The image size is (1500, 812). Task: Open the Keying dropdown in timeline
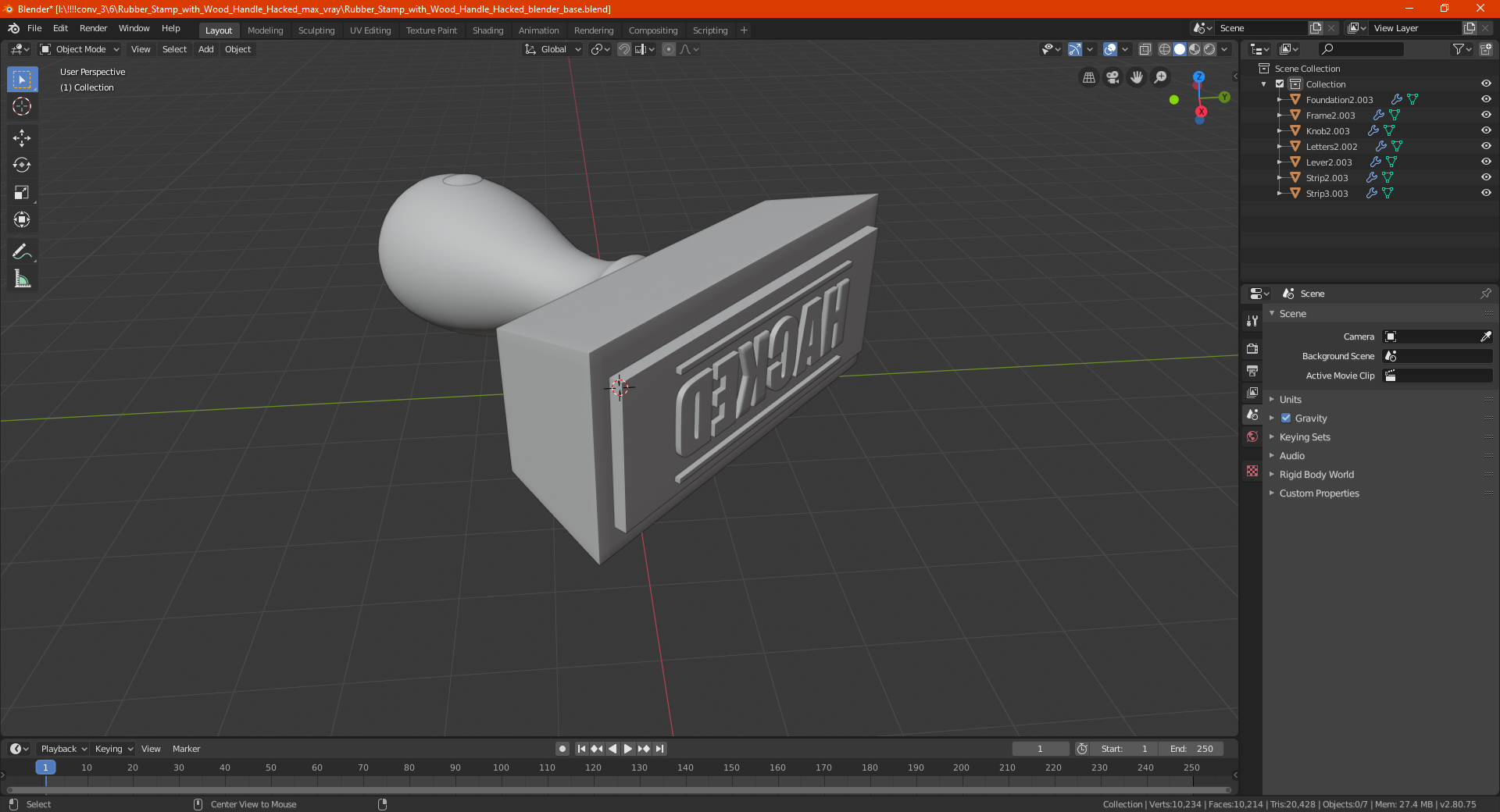(x=113, y=749)
